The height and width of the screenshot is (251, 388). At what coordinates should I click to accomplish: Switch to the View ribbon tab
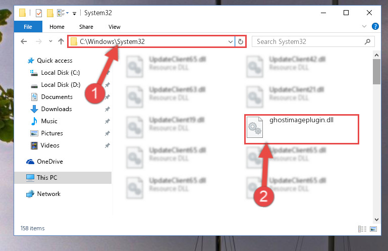coord(115,27)
